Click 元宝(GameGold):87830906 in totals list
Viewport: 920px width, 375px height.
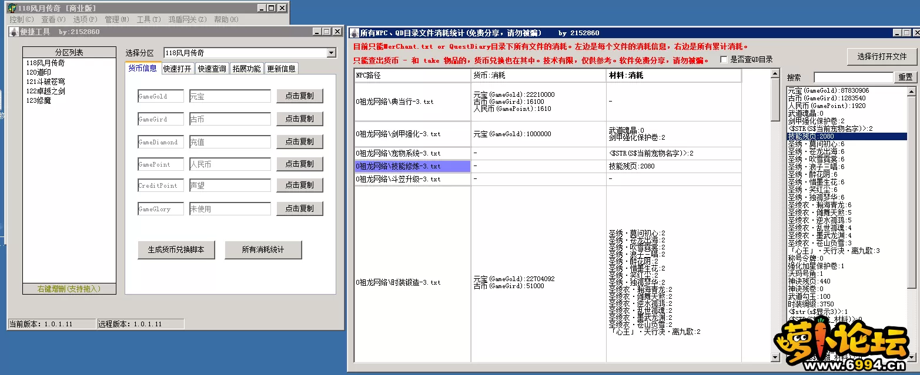click(828, 90)
